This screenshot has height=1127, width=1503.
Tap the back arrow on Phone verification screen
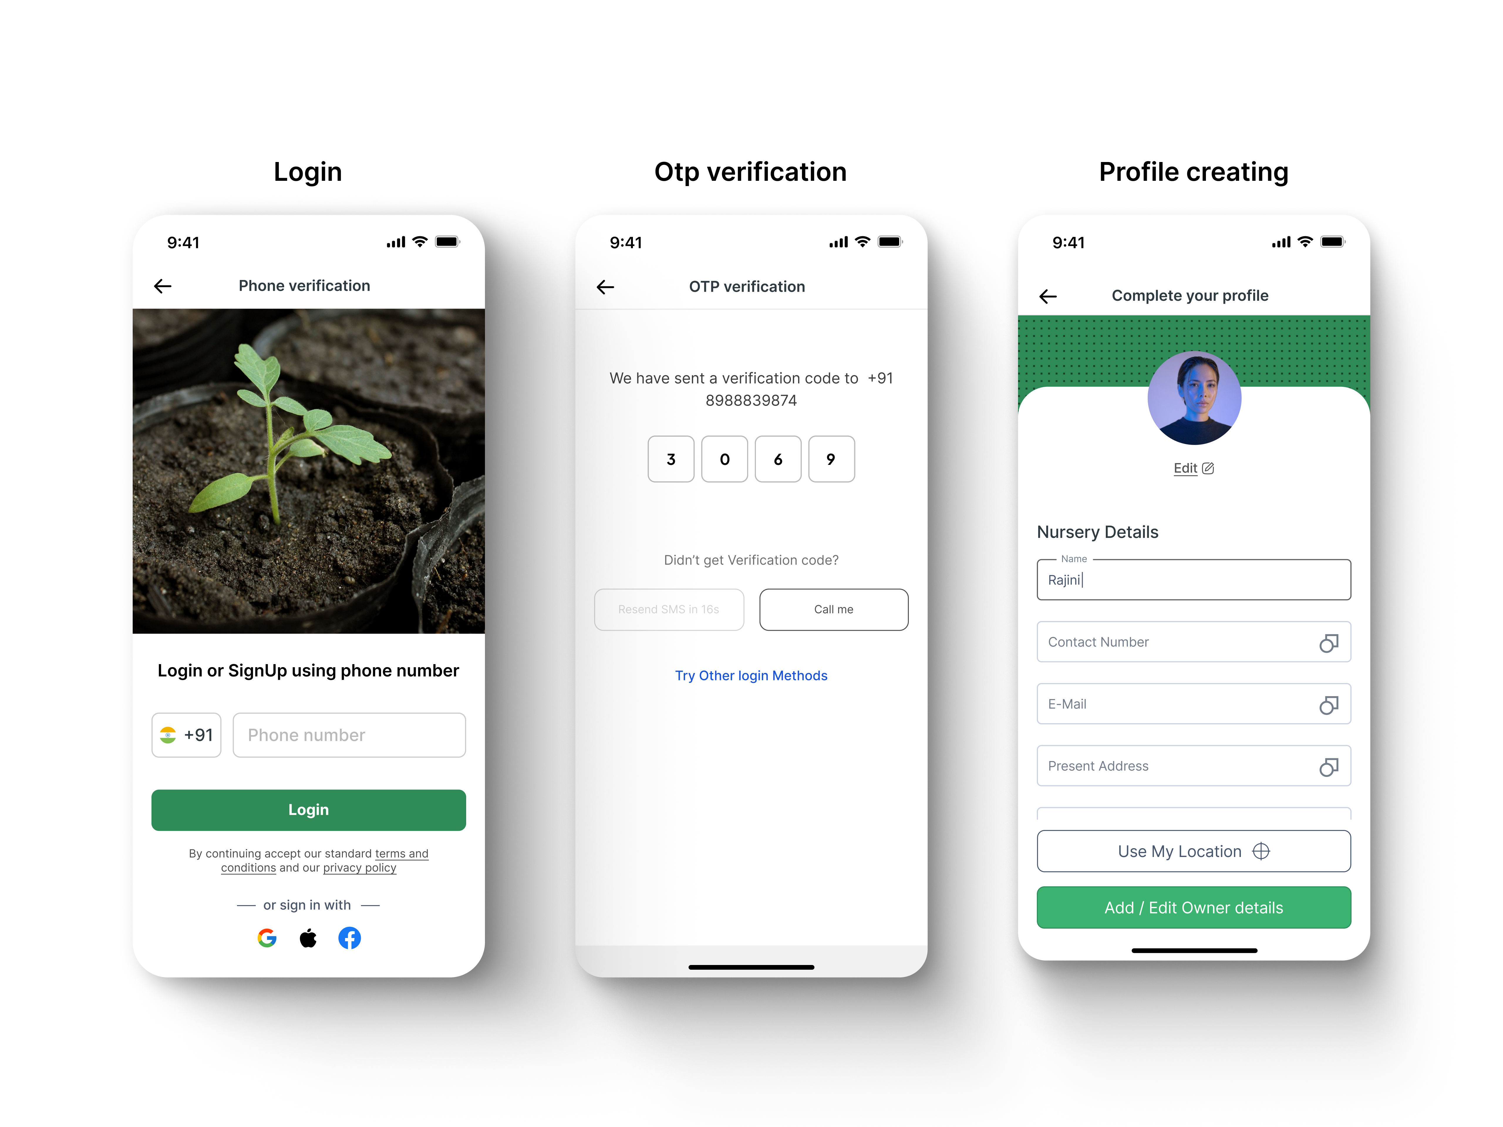(163, 285)
